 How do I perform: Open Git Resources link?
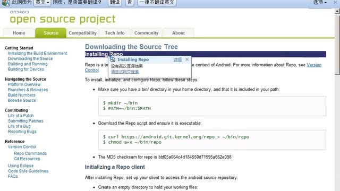pyautogui.click(x=27, y=159)
